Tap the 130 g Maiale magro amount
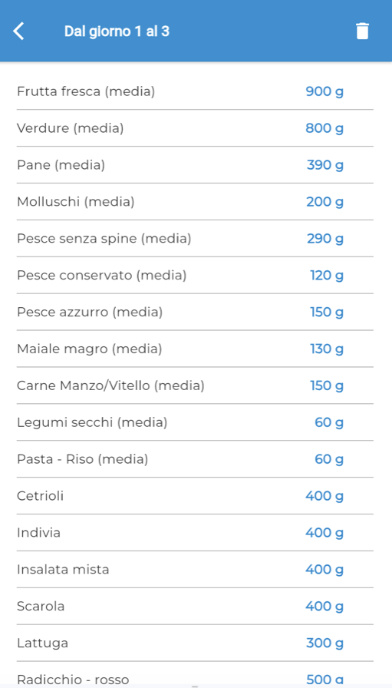The width and height of the screenshot is (392, 688). coord(327,349)
